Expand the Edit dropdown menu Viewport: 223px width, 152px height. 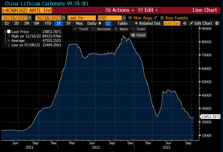pyautogui.click(x=148, y=10)
